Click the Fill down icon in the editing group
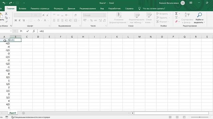 [176, 18]
